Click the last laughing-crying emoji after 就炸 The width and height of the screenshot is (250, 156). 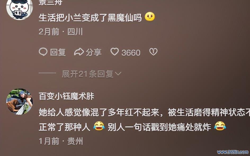(x=220, y=126)
